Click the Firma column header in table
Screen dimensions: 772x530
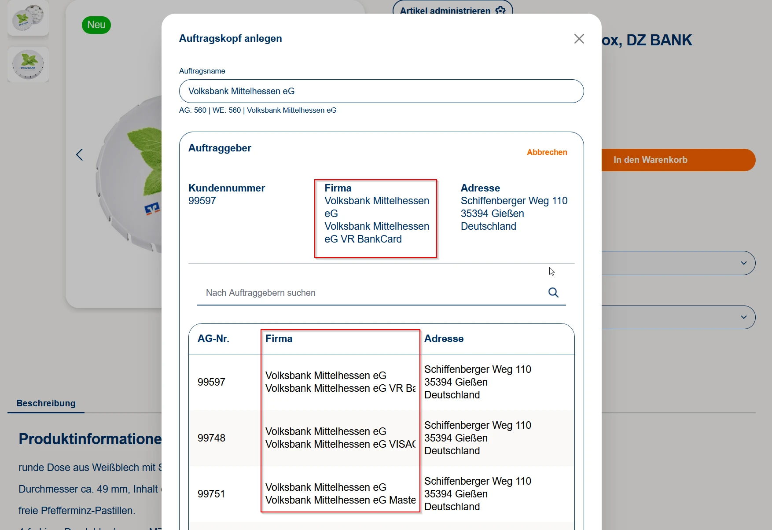279,339
